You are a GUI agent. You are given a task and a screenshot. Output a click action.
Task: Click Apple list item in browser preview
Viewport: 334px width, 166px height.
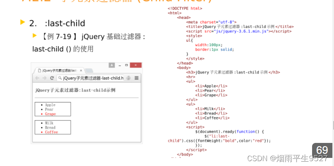(x=50, y=105)
